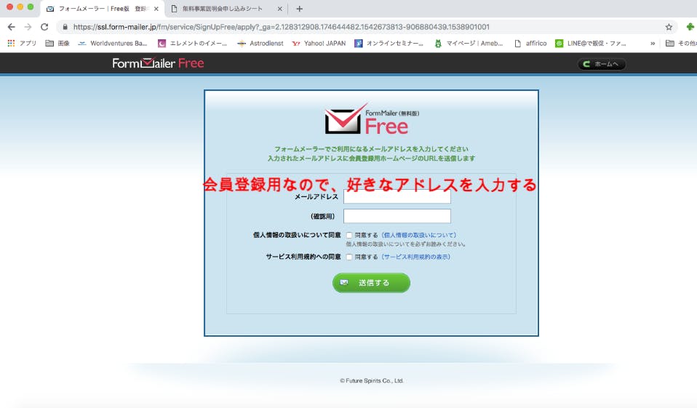Open the サービス利用規約の表示 link
The height and width of the screenshot is (408, 697).
click(416, 257)
